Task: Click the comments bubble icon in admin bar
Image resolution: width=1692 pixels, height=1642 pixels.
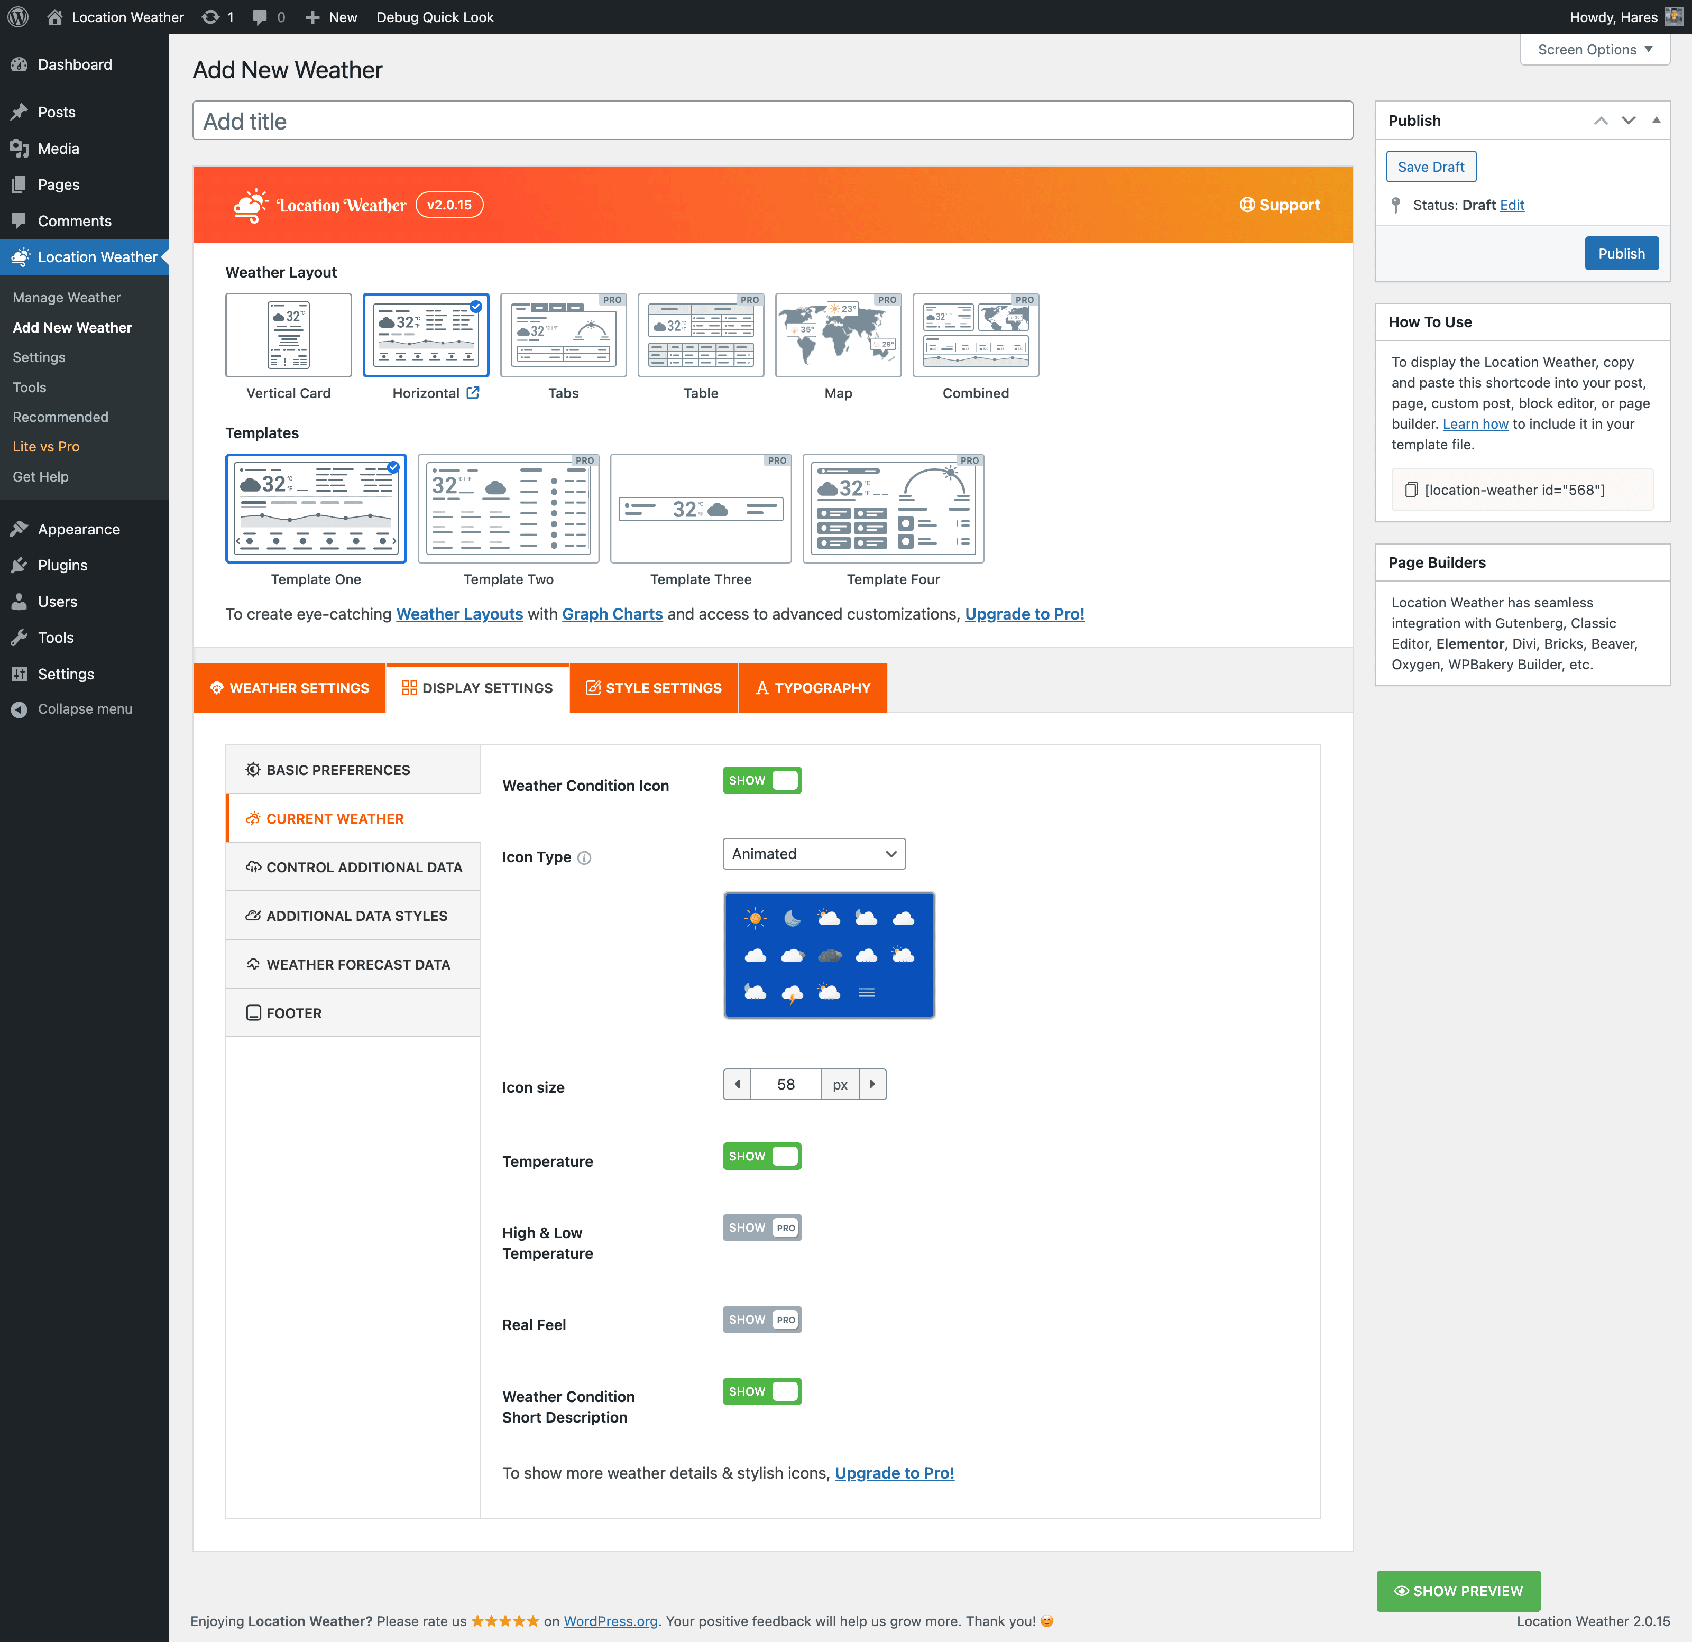Action: (x=259, y=17)
